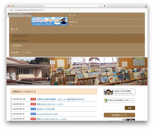Open the 利用者のページ button

[x=120, y=115]
